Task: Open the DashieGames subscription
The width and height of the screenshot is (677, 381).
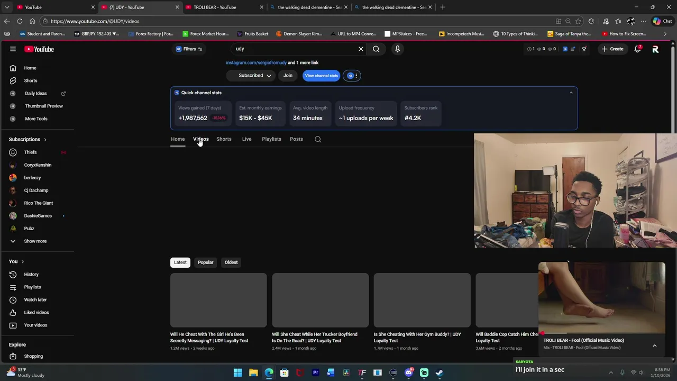Action: pyautogui.click(x=37, y=216)
